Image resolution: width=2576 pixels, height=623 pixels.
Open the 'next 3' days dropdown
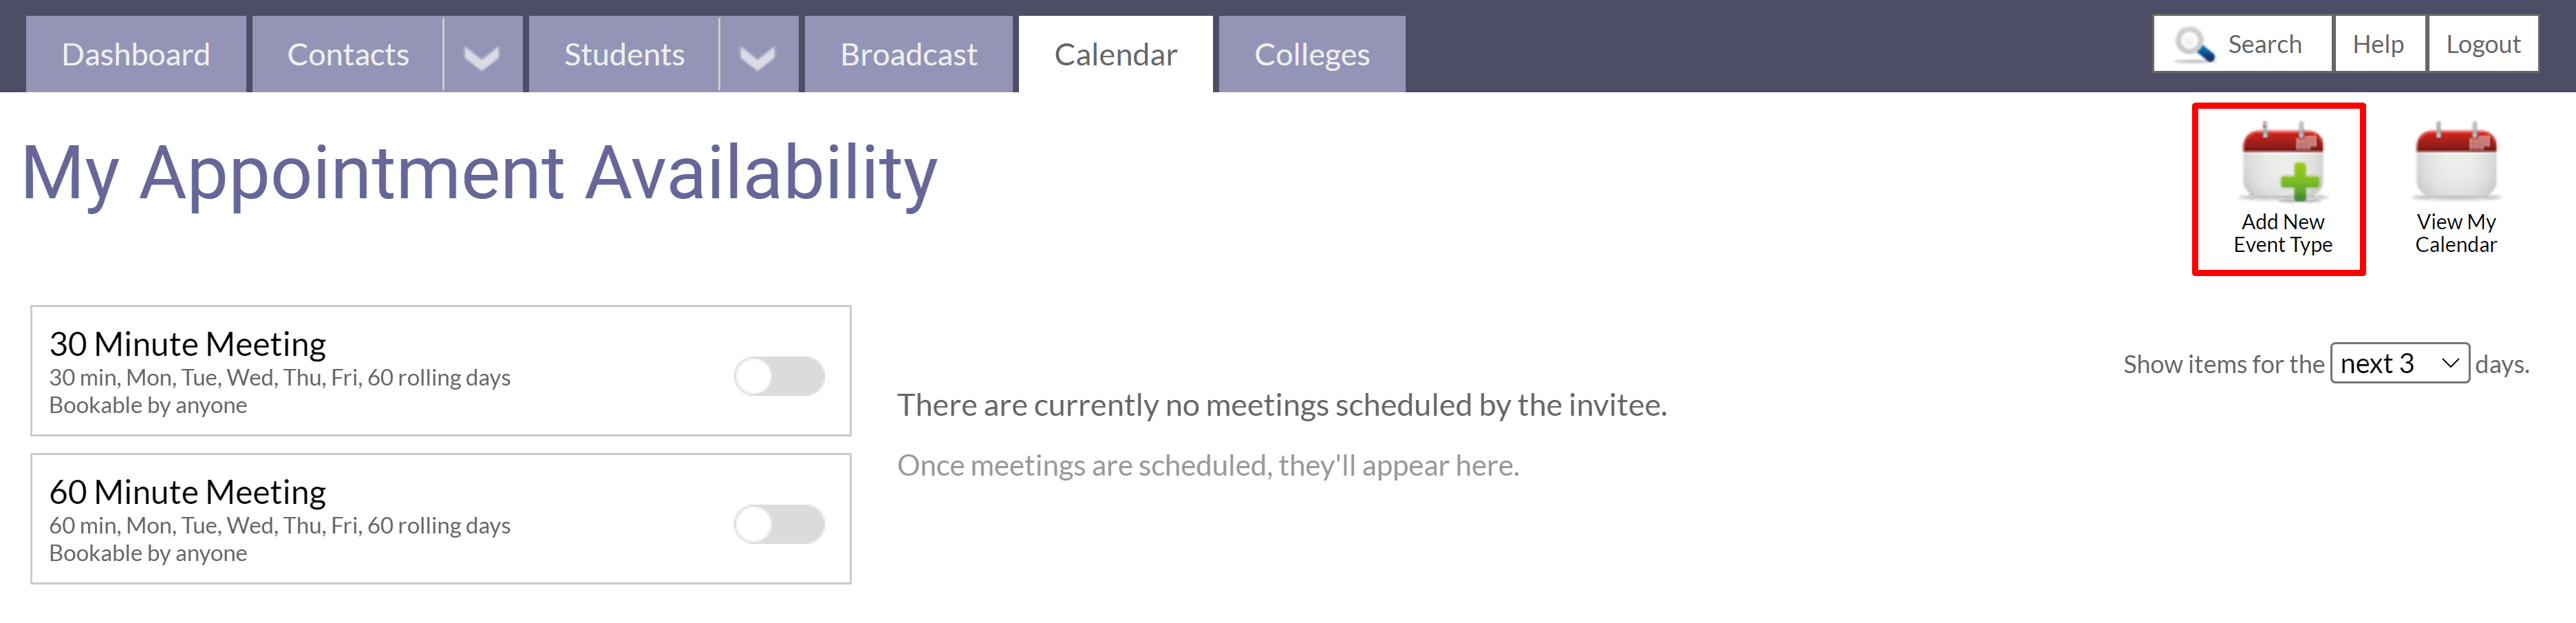[2399, 363]
